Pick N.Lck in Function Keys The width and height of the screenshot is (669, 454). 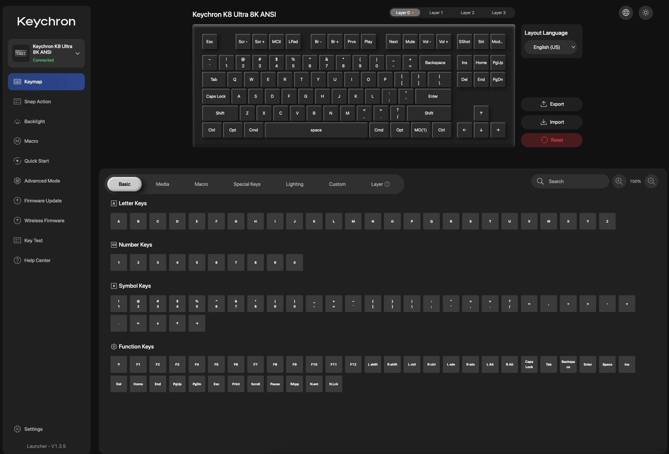[x=334, y=384]
